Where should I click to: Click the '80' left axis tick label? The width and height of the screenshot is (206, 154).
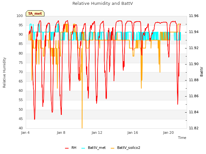[x=21, y=53]
